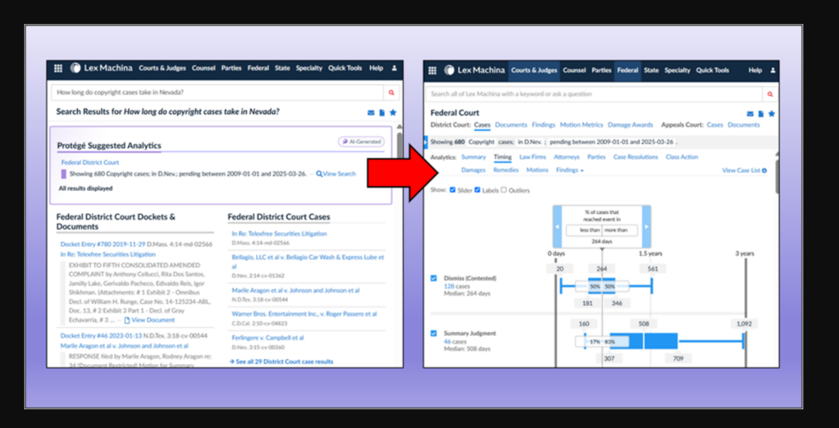Expand the blue filter panel arrow beside Showing 680

[426, 142]
